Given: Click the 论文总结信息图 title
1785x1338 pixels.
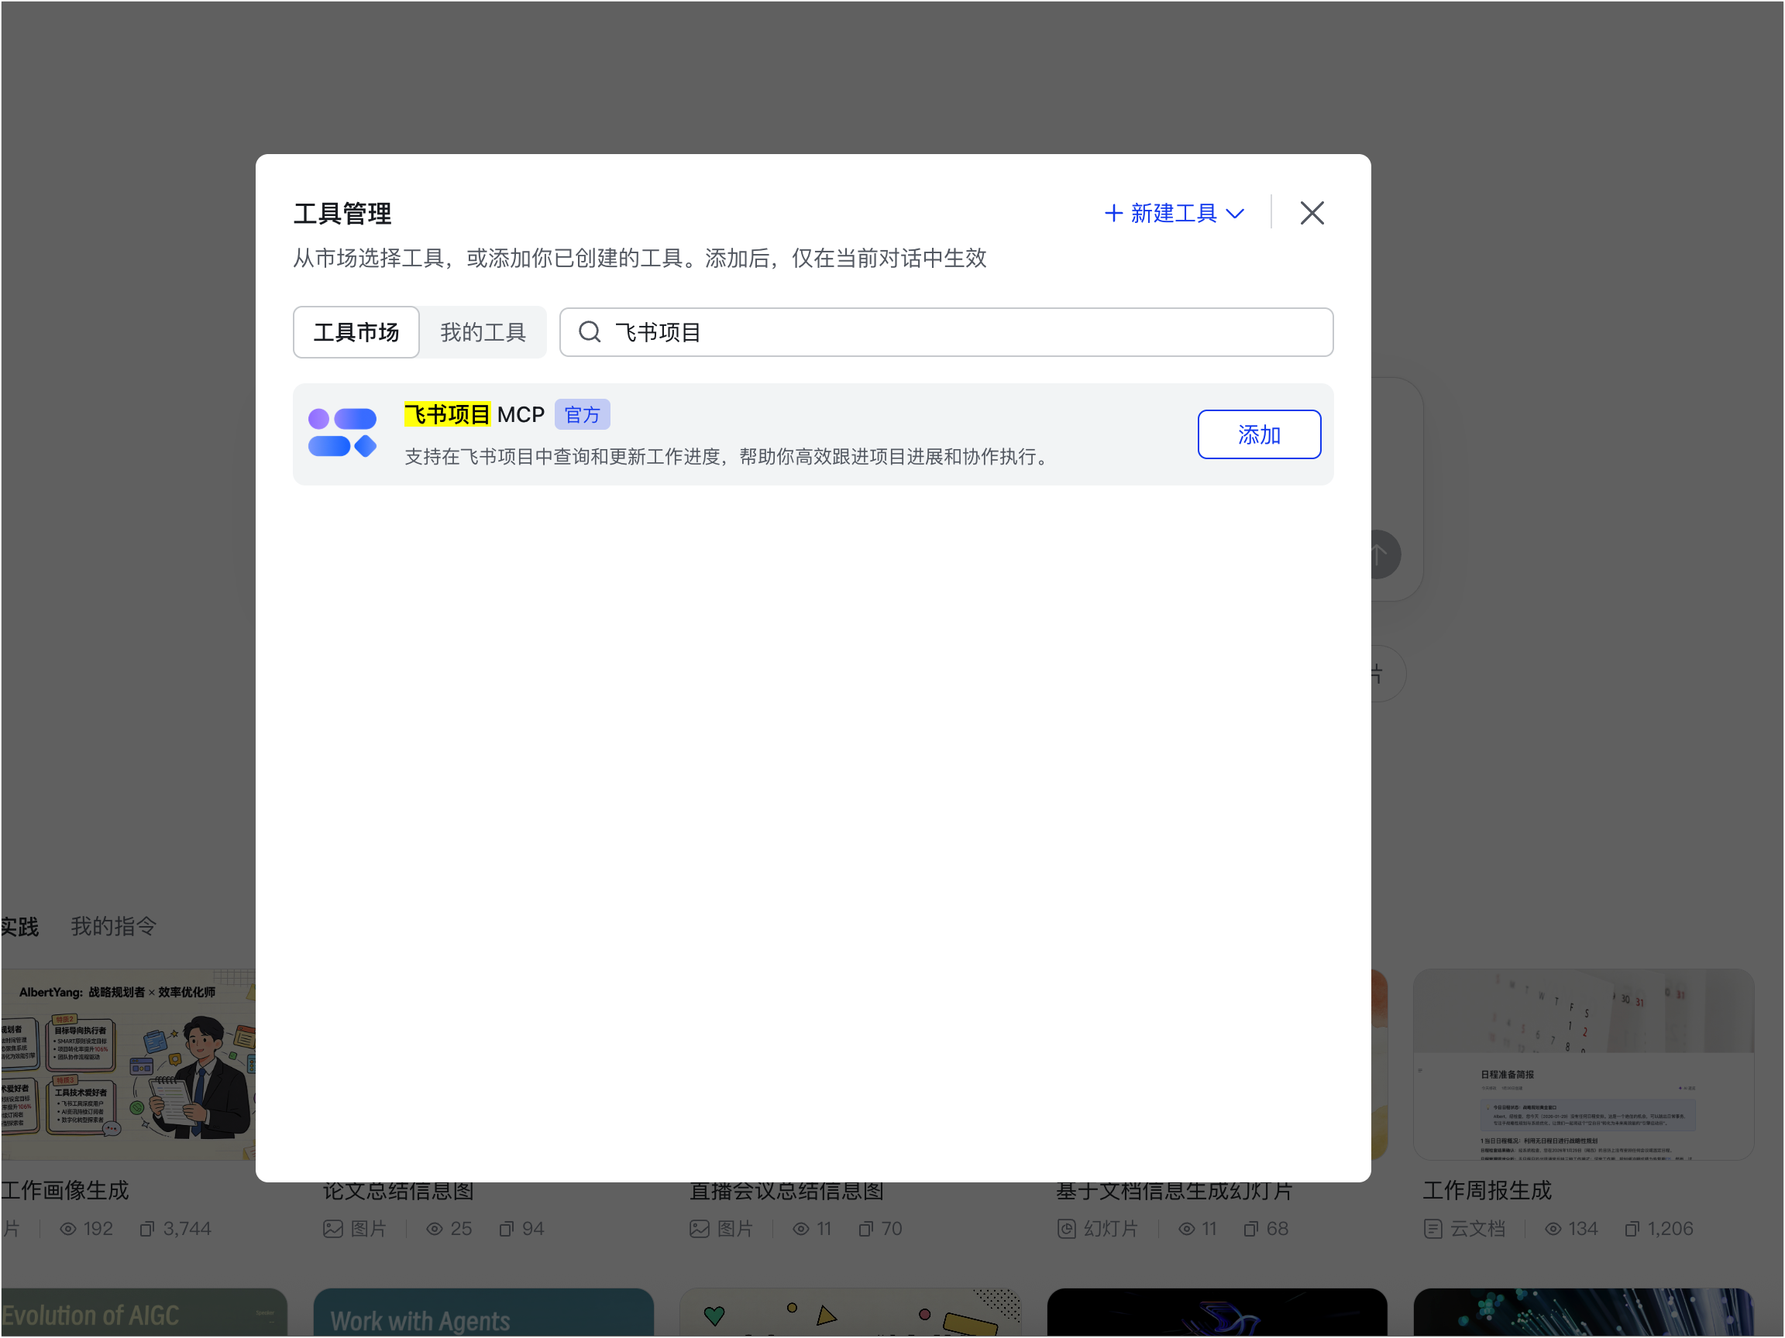Looking at the screenshot, I should 398,1192.
